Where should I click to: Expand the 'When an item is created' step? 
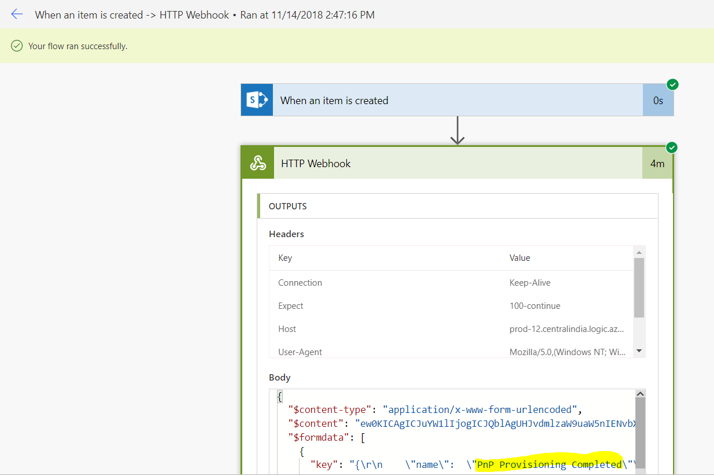click(x=457, y=100)
